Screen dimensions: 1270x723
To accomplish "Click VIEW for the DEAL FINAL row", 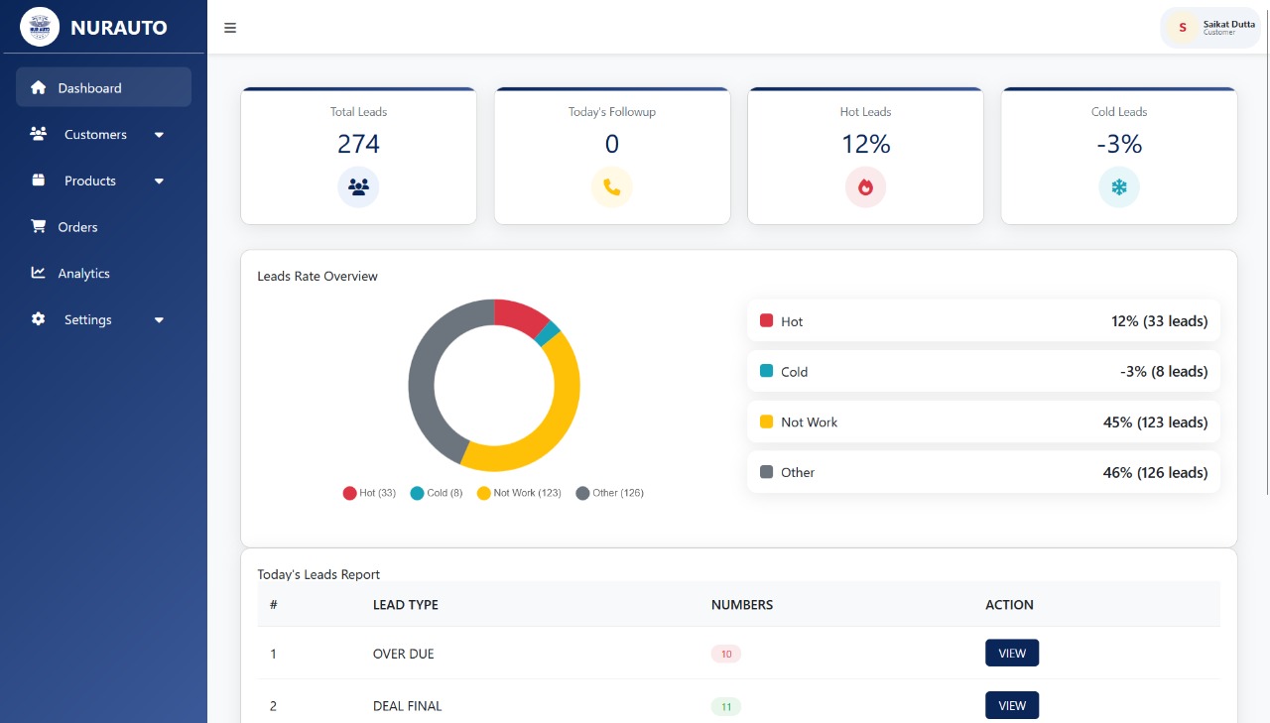I will 1012,705.
